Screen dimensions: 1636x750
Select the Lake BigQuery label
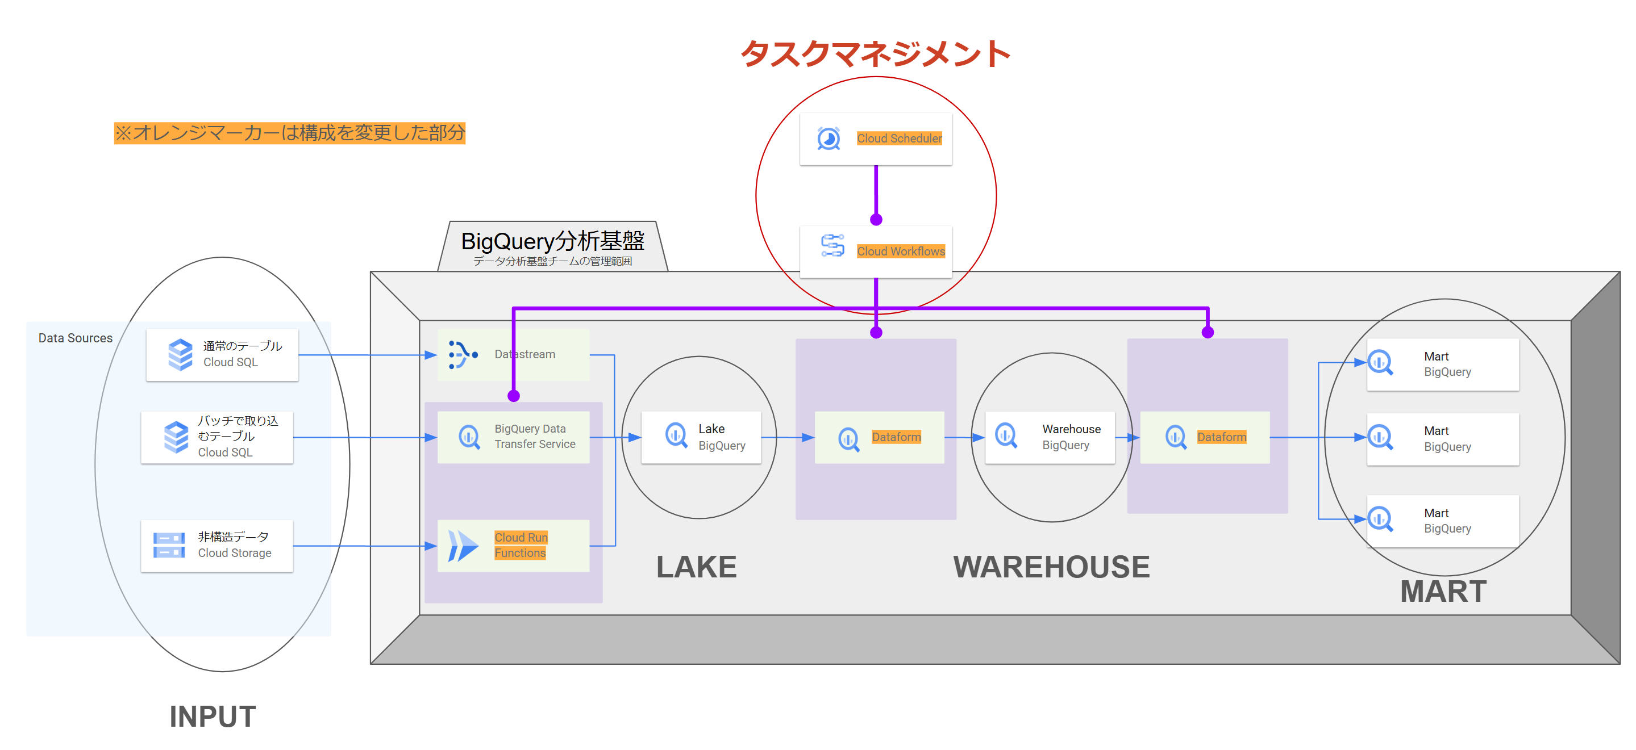pos(722,437)
